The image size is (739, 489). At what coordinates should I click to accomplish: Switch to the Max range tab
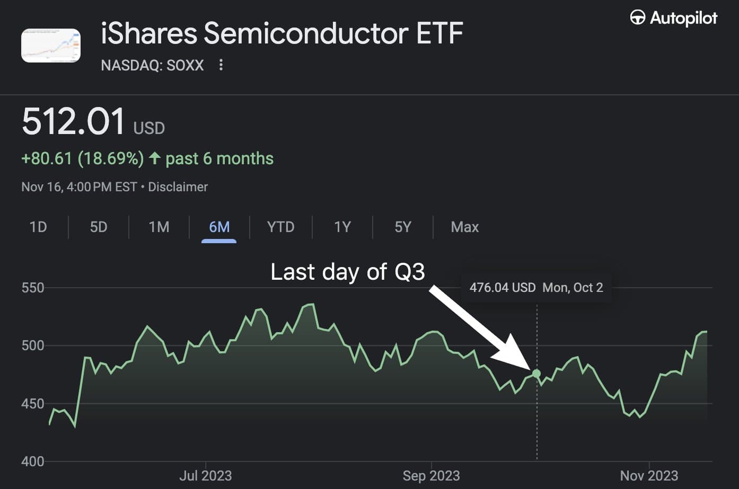[464, 227]
